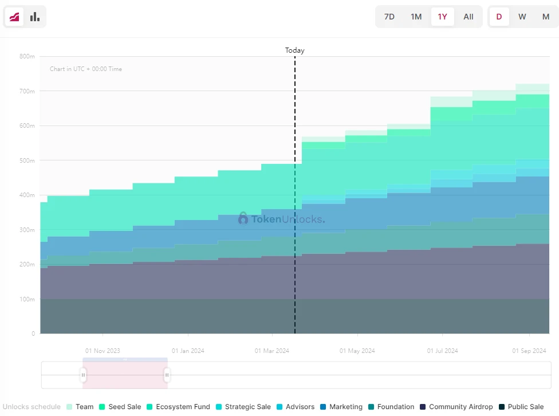The image size is (559, 416).
Task: Switch to the bar chart view icon
Action: click(34, 17)
